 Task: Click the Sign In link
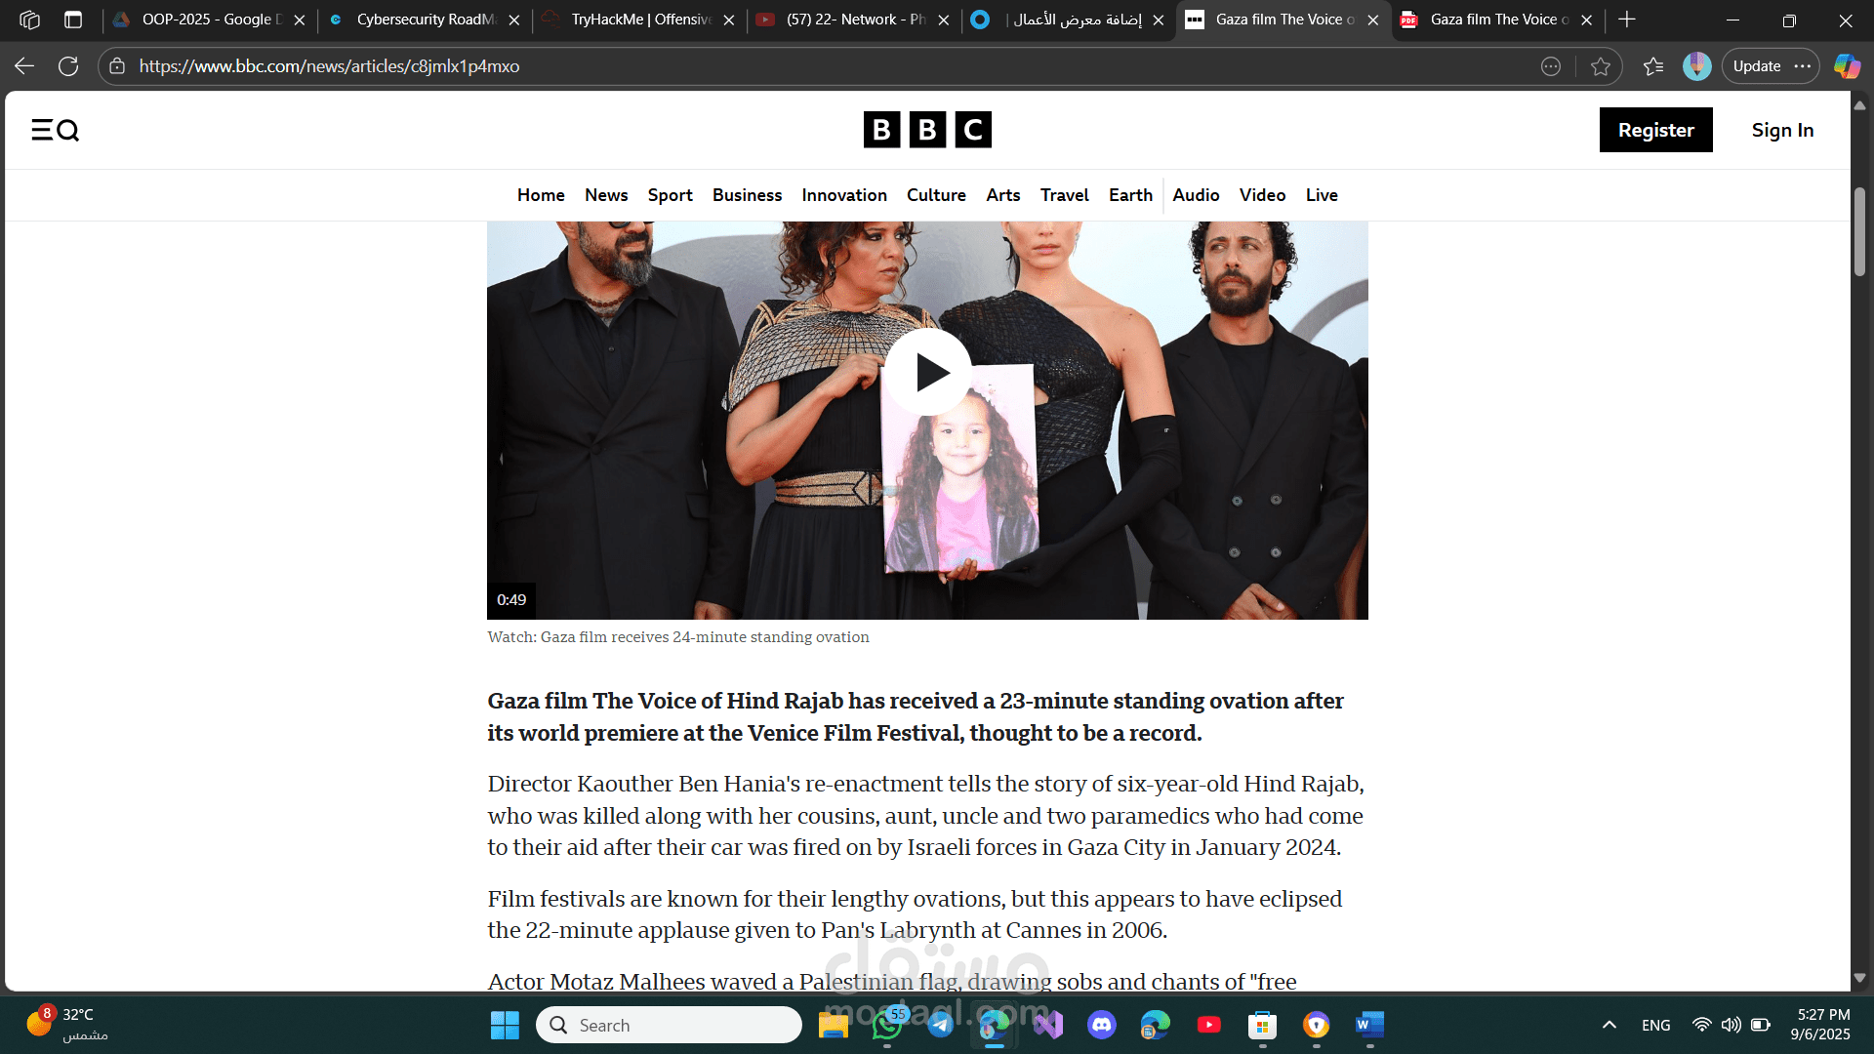click(1782, 130)
